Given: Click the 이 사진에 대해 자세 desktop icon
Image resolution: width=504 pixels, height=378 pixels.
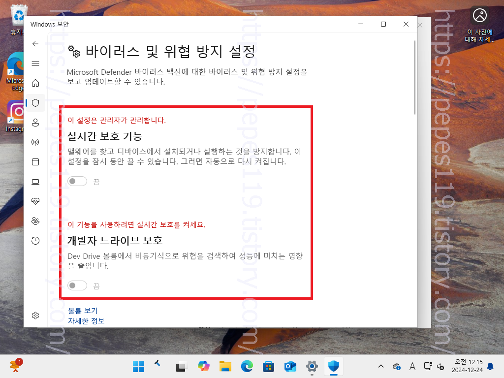Looking at the screenshot, I should 479,25.
